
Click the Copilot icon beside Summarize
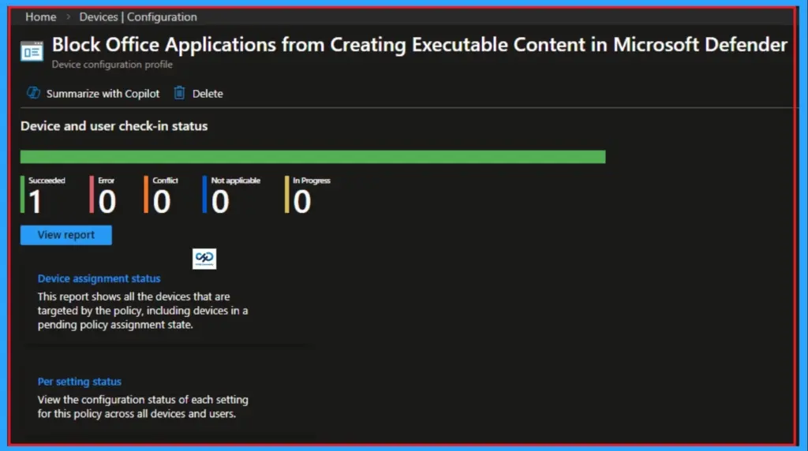click(33, 93)
